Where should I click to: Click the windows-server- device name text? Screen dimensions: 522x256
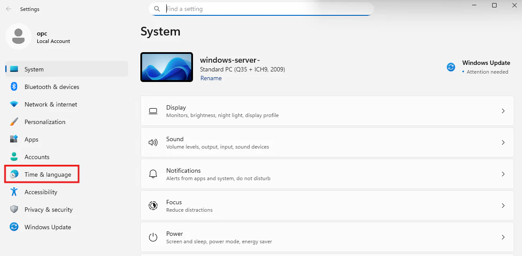(230, 60)
